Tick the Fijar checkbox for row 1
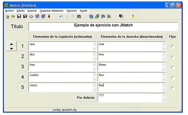The width and height of the screenshot is (188, 115). [x=173, y=46]
